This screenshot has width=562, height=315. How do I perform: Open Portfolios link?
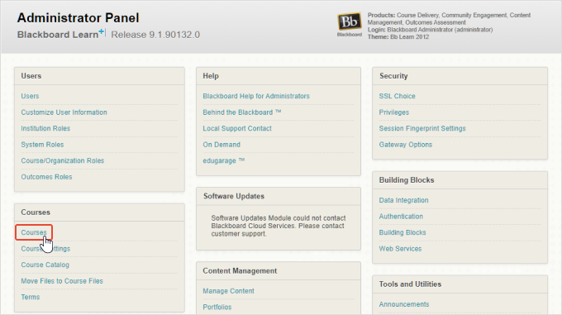click(217, 307)
